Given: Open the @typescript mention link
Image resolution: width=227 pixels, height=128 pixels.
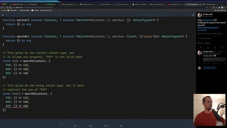Looking at the screenshot, I should pos(208,20).
